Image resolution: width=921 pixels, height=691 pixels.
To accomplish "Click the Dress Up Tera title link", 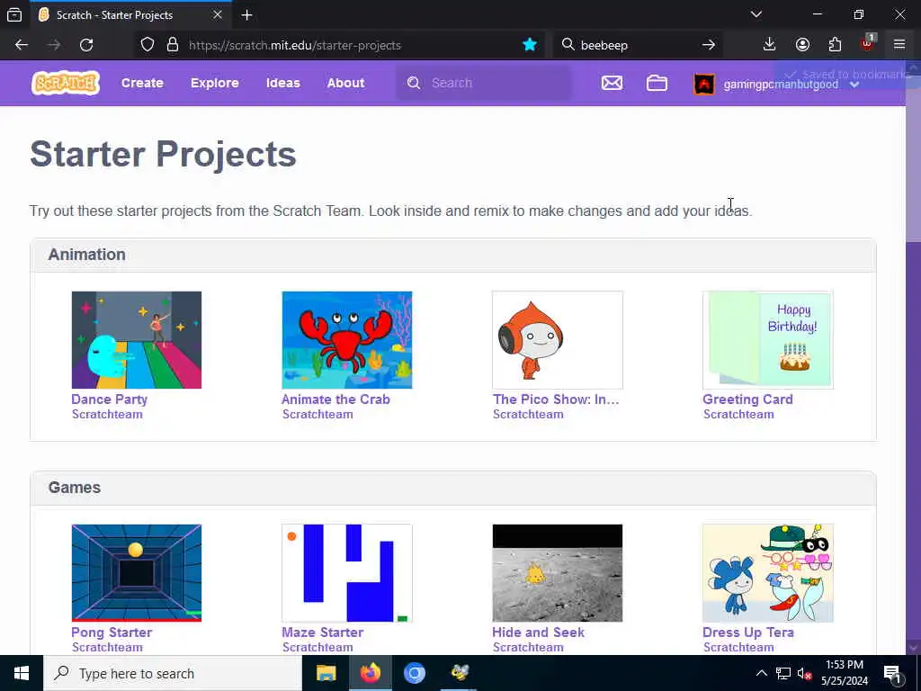I will click(748, 633).
